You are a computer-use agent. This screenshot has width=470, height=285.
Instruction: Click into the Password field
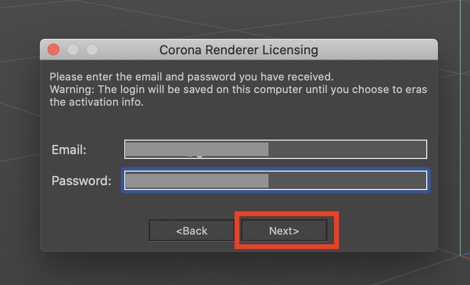coord(347,181)
